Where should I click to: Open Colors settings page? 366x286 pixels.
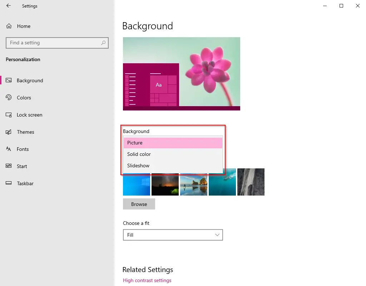coord(24,98)
